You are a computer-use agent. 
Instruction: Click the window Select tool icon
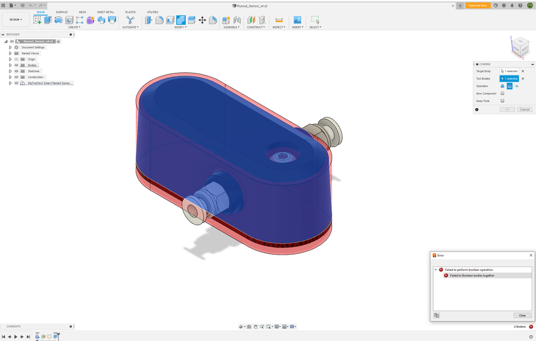(x=315, y=20)
